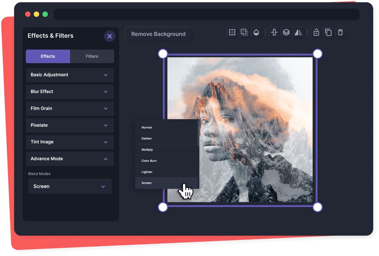
Task: Open the transparency droplet tool
Action: pos(257,32)
